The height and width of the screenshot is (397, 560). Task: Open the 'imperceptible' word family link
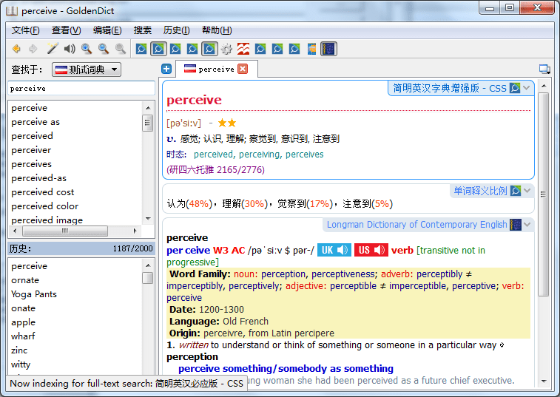pos(417,285)
